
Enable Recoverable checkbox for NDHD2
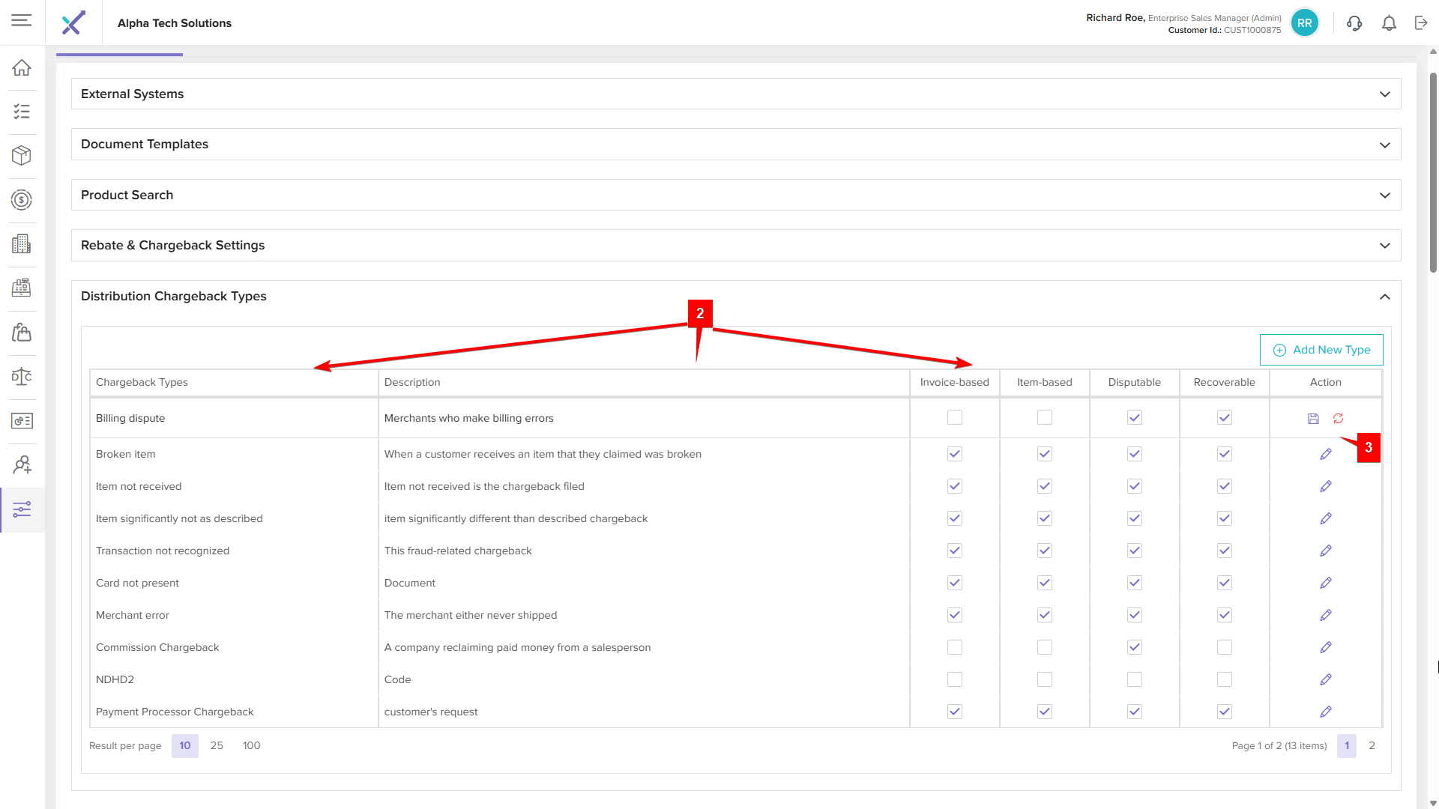coord(1224,679)
